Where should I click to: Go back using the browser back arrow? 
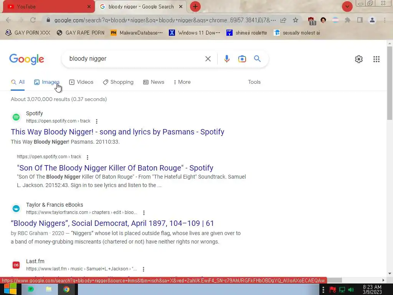pyautogui.click(x=8, y=20)
